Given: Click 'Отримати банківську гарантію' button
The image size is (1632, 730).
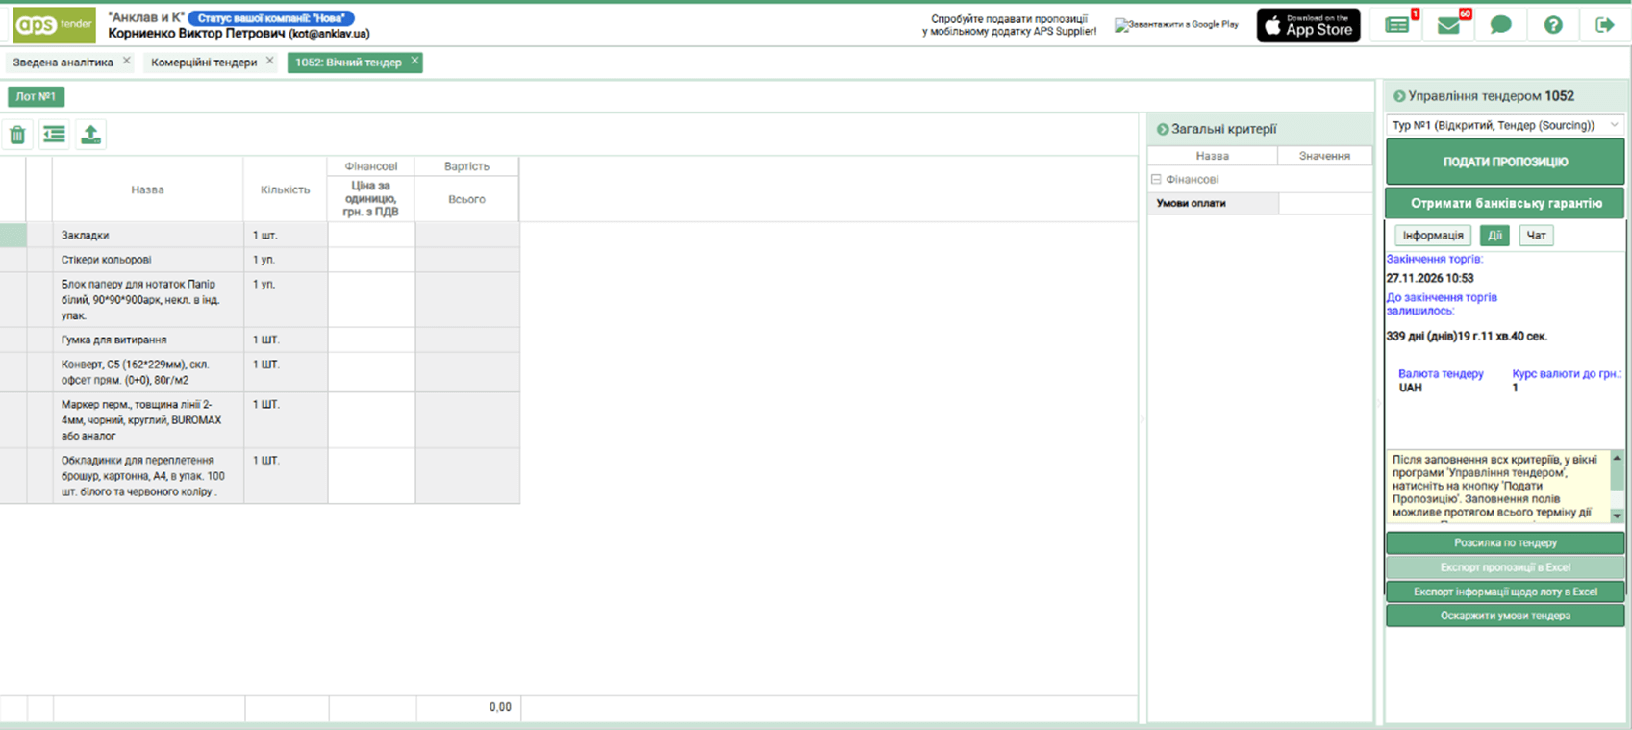Looking at the screenshot, I should (1505, 204).
